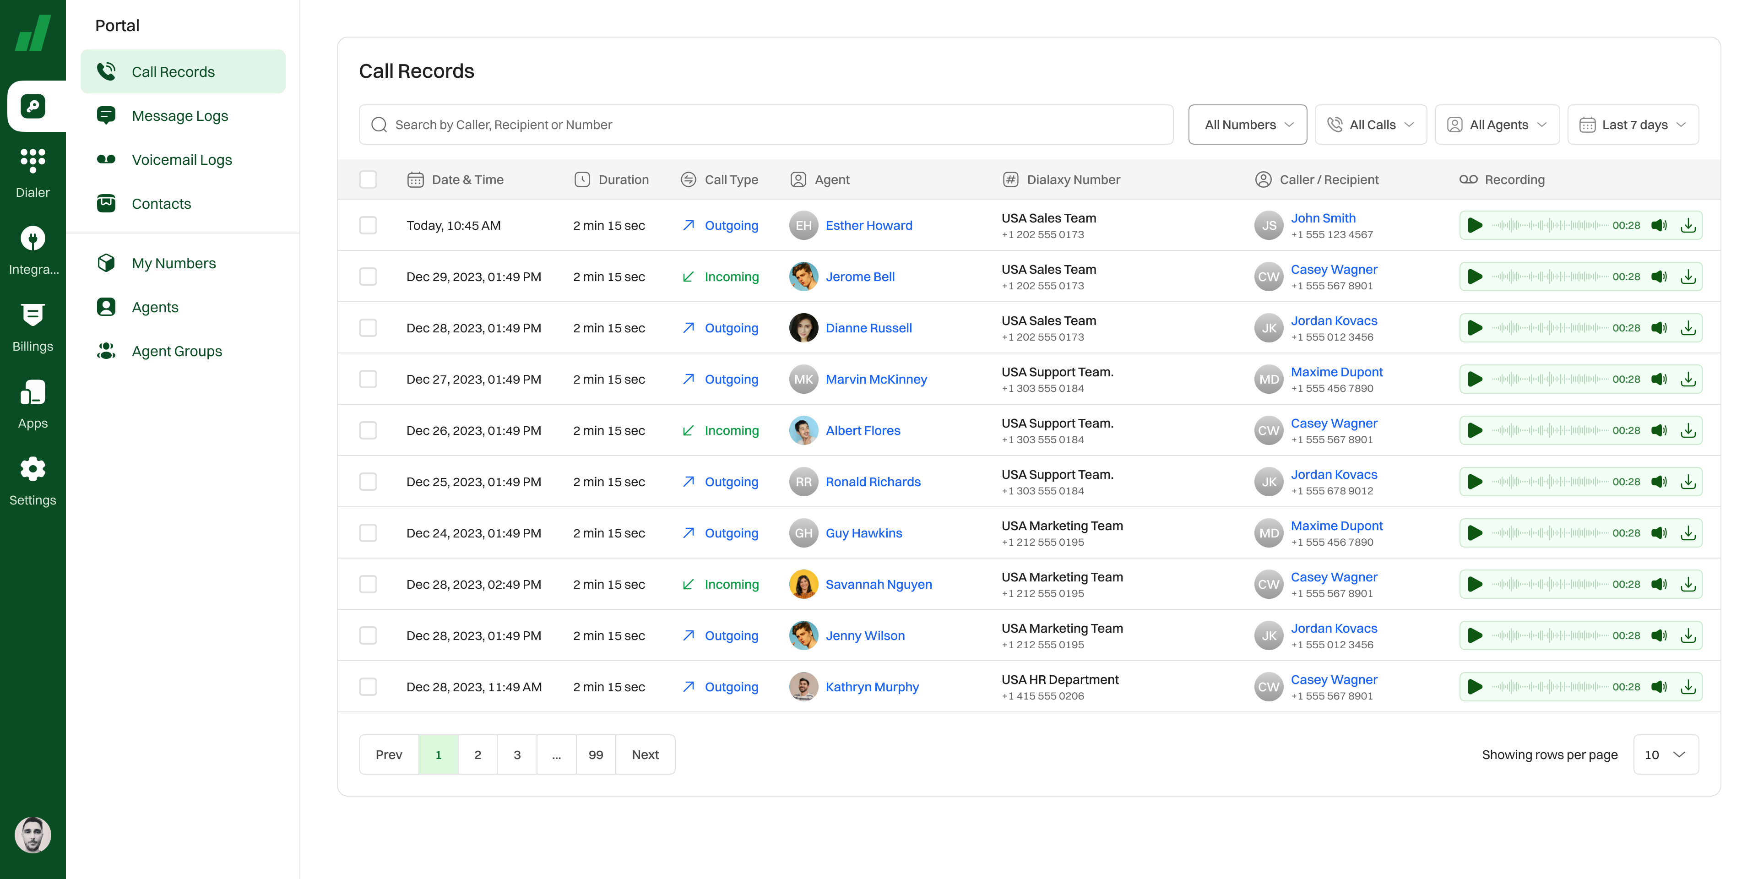Play John Smith call recording
The image size is (1758, 879).
click(1475, 225)
